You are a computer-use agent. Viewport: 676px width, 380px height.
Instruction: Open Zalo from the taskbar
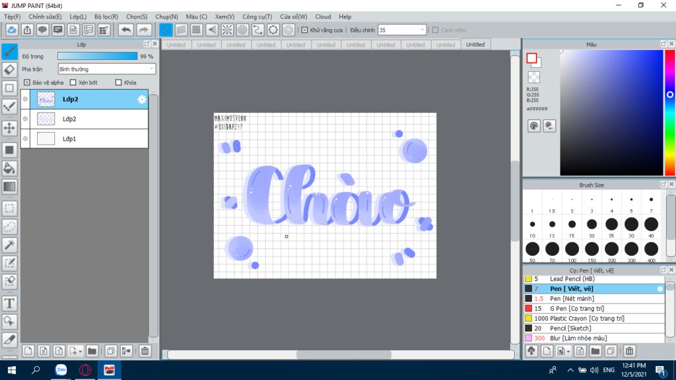coord(61,370)
